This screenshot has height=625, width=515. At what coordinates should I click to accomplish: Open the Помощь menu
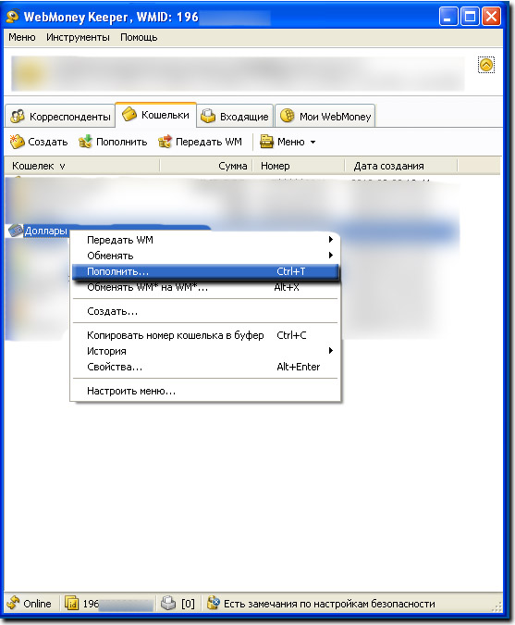coord(139,37)
